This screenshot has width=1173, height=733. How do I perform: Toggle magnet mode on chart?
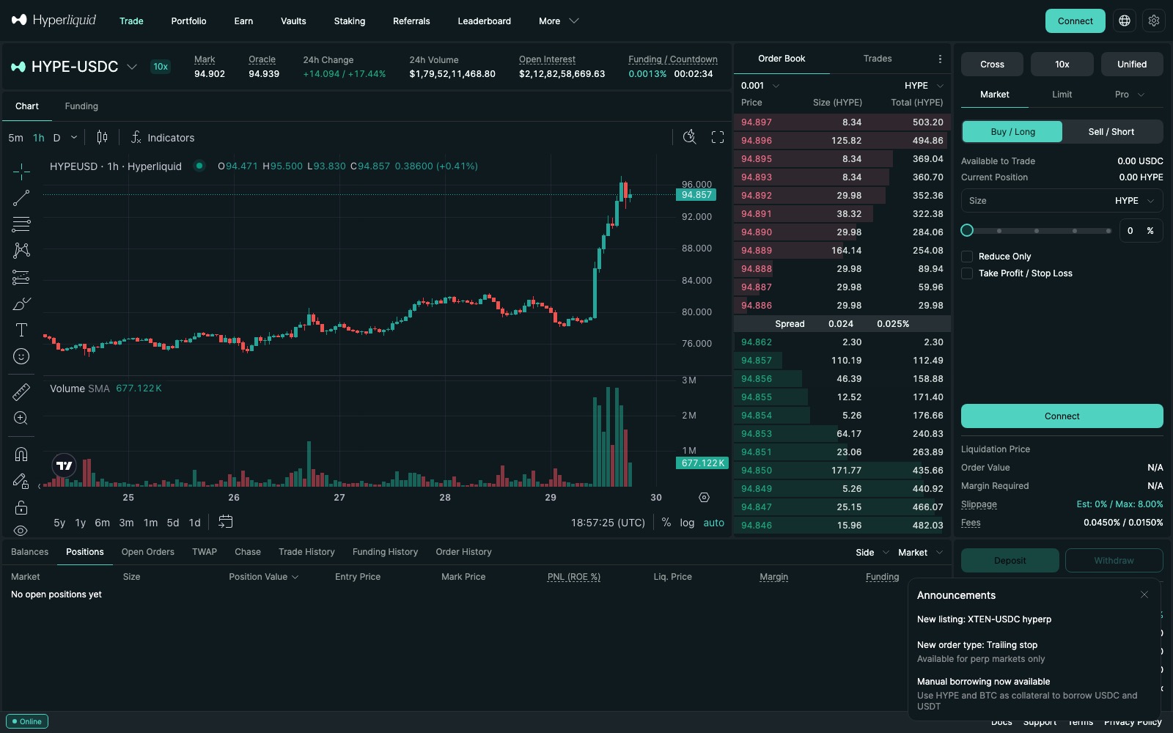tap(21, 454)
